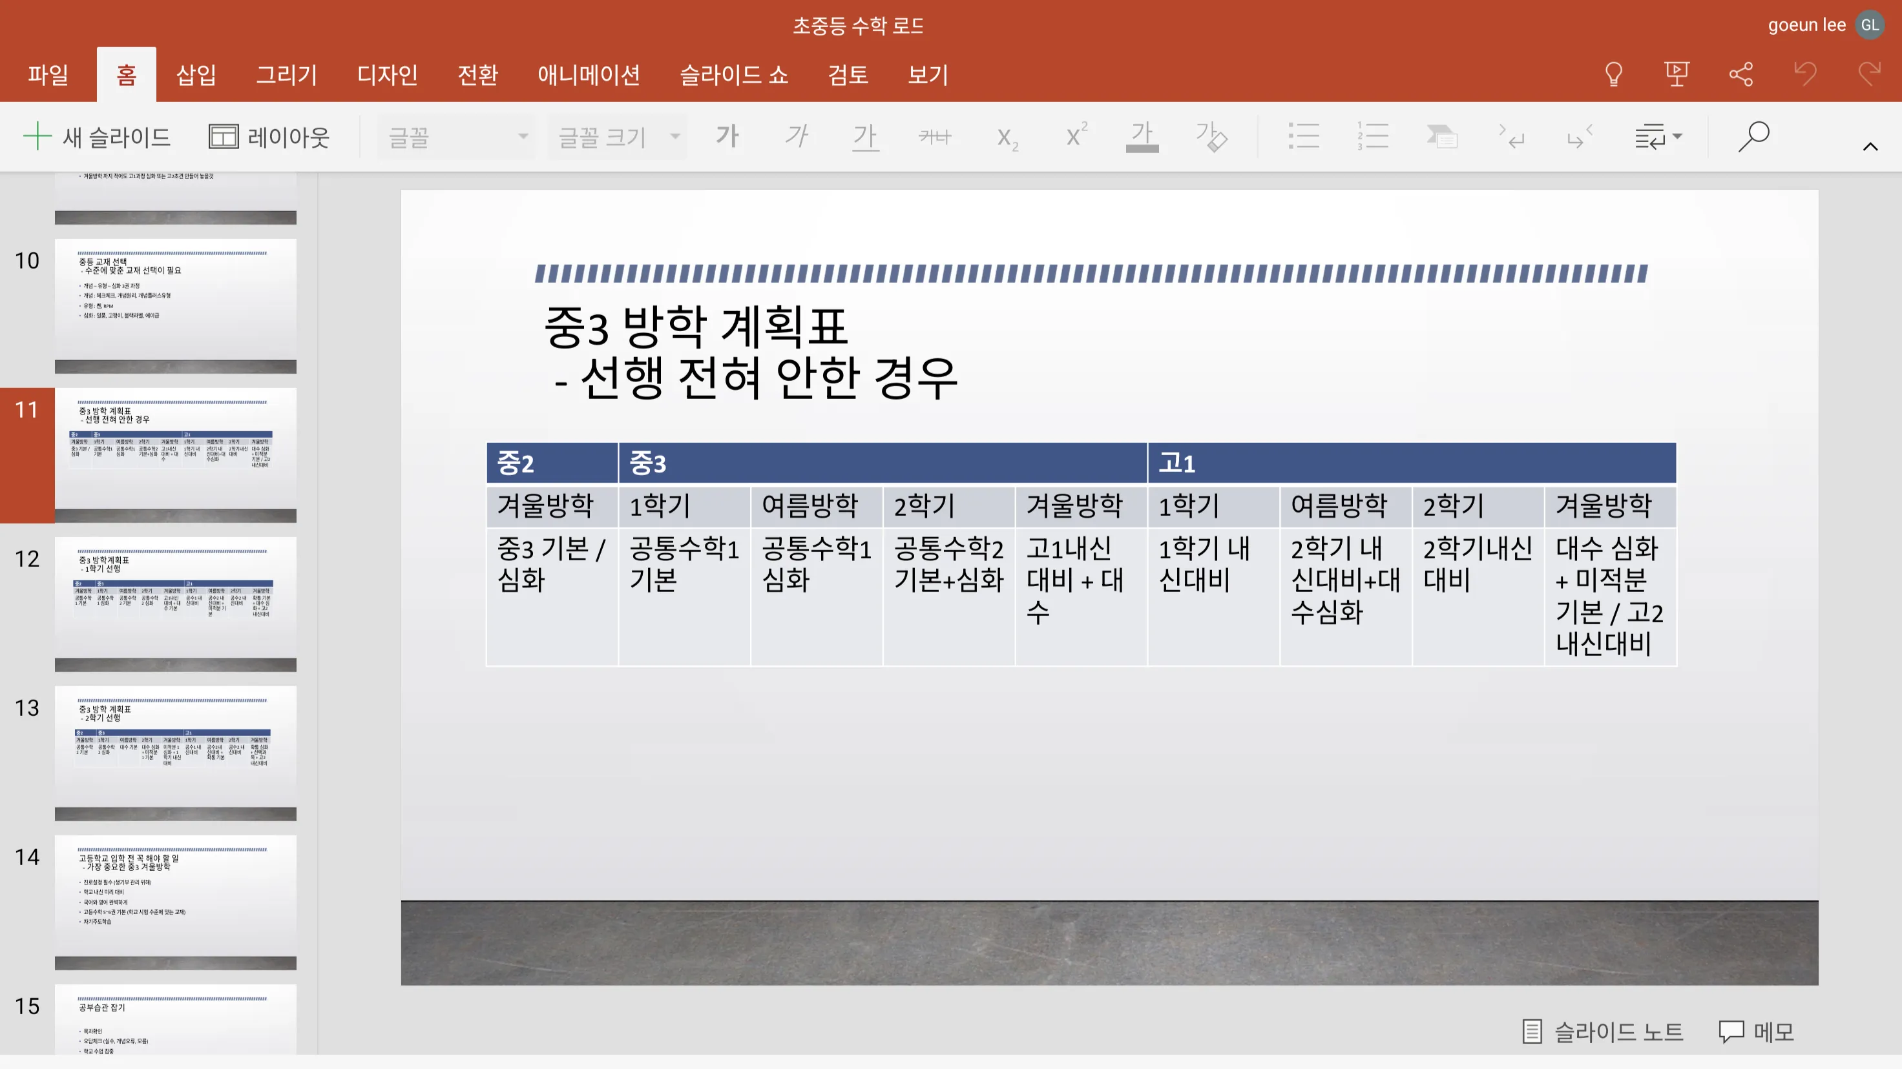
Task: Click the redo arrow icon
Action: click(x=1869, y=74)
